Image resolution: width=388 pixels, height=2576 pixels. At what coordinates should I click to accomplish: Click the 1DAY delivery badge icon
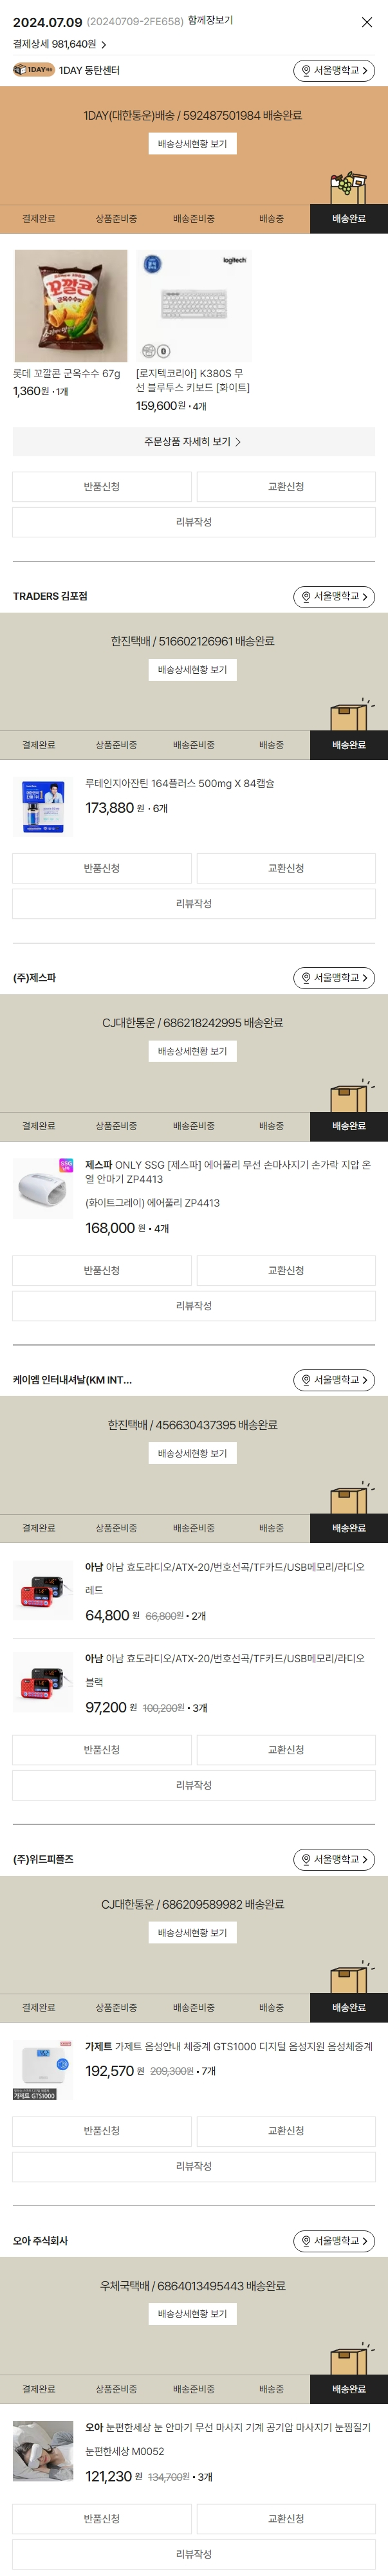[x=33, y=70]
